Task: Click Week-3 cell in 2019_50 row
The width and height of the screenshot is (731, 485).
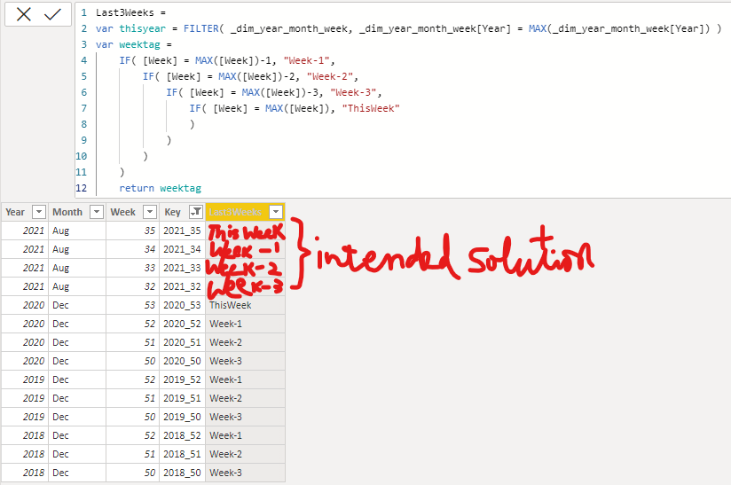Action: (x=245, y=417)
